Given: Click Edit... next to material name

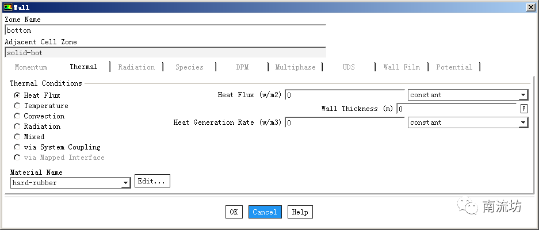Looking at the screenshot, I should click(152, 181).
